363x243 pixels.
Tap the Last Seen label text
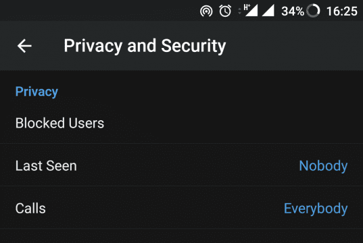[46, 166]
